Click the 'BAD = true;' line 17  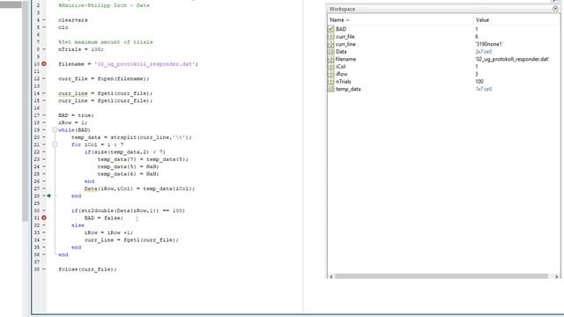[76, 115]
